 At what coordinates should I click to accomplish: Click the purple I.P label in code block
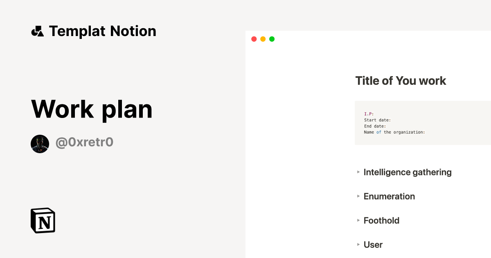click(368, 114)
